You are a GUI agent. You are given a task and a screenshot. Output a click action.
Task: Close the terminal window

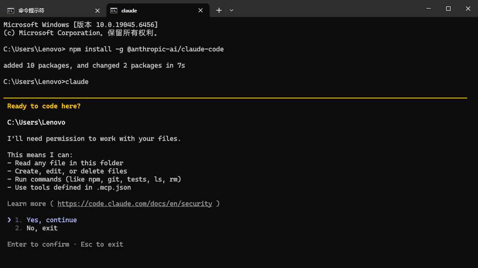click(x=468, y=9)
